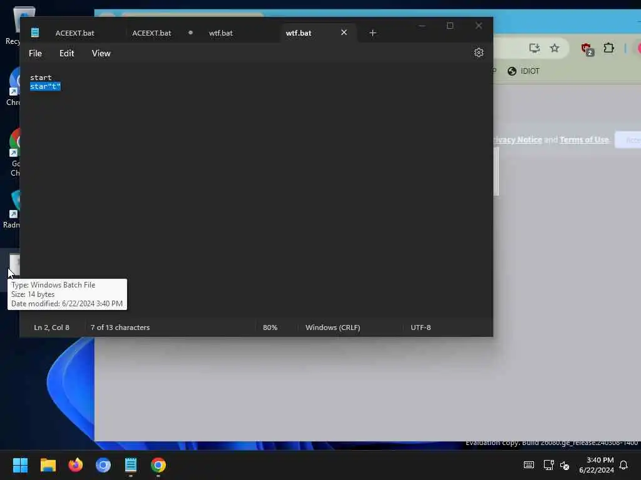641x480 pixels.
Task: Select the Google Chrome desktop shortcut
Action: click(x=14, y=152)
